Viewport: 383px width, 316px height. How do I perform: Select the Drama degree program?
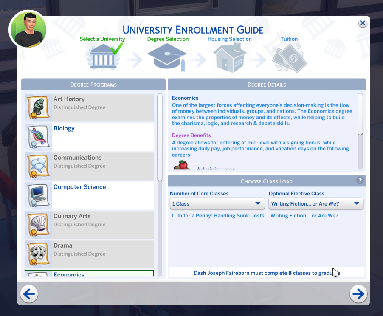click(90, 254)
